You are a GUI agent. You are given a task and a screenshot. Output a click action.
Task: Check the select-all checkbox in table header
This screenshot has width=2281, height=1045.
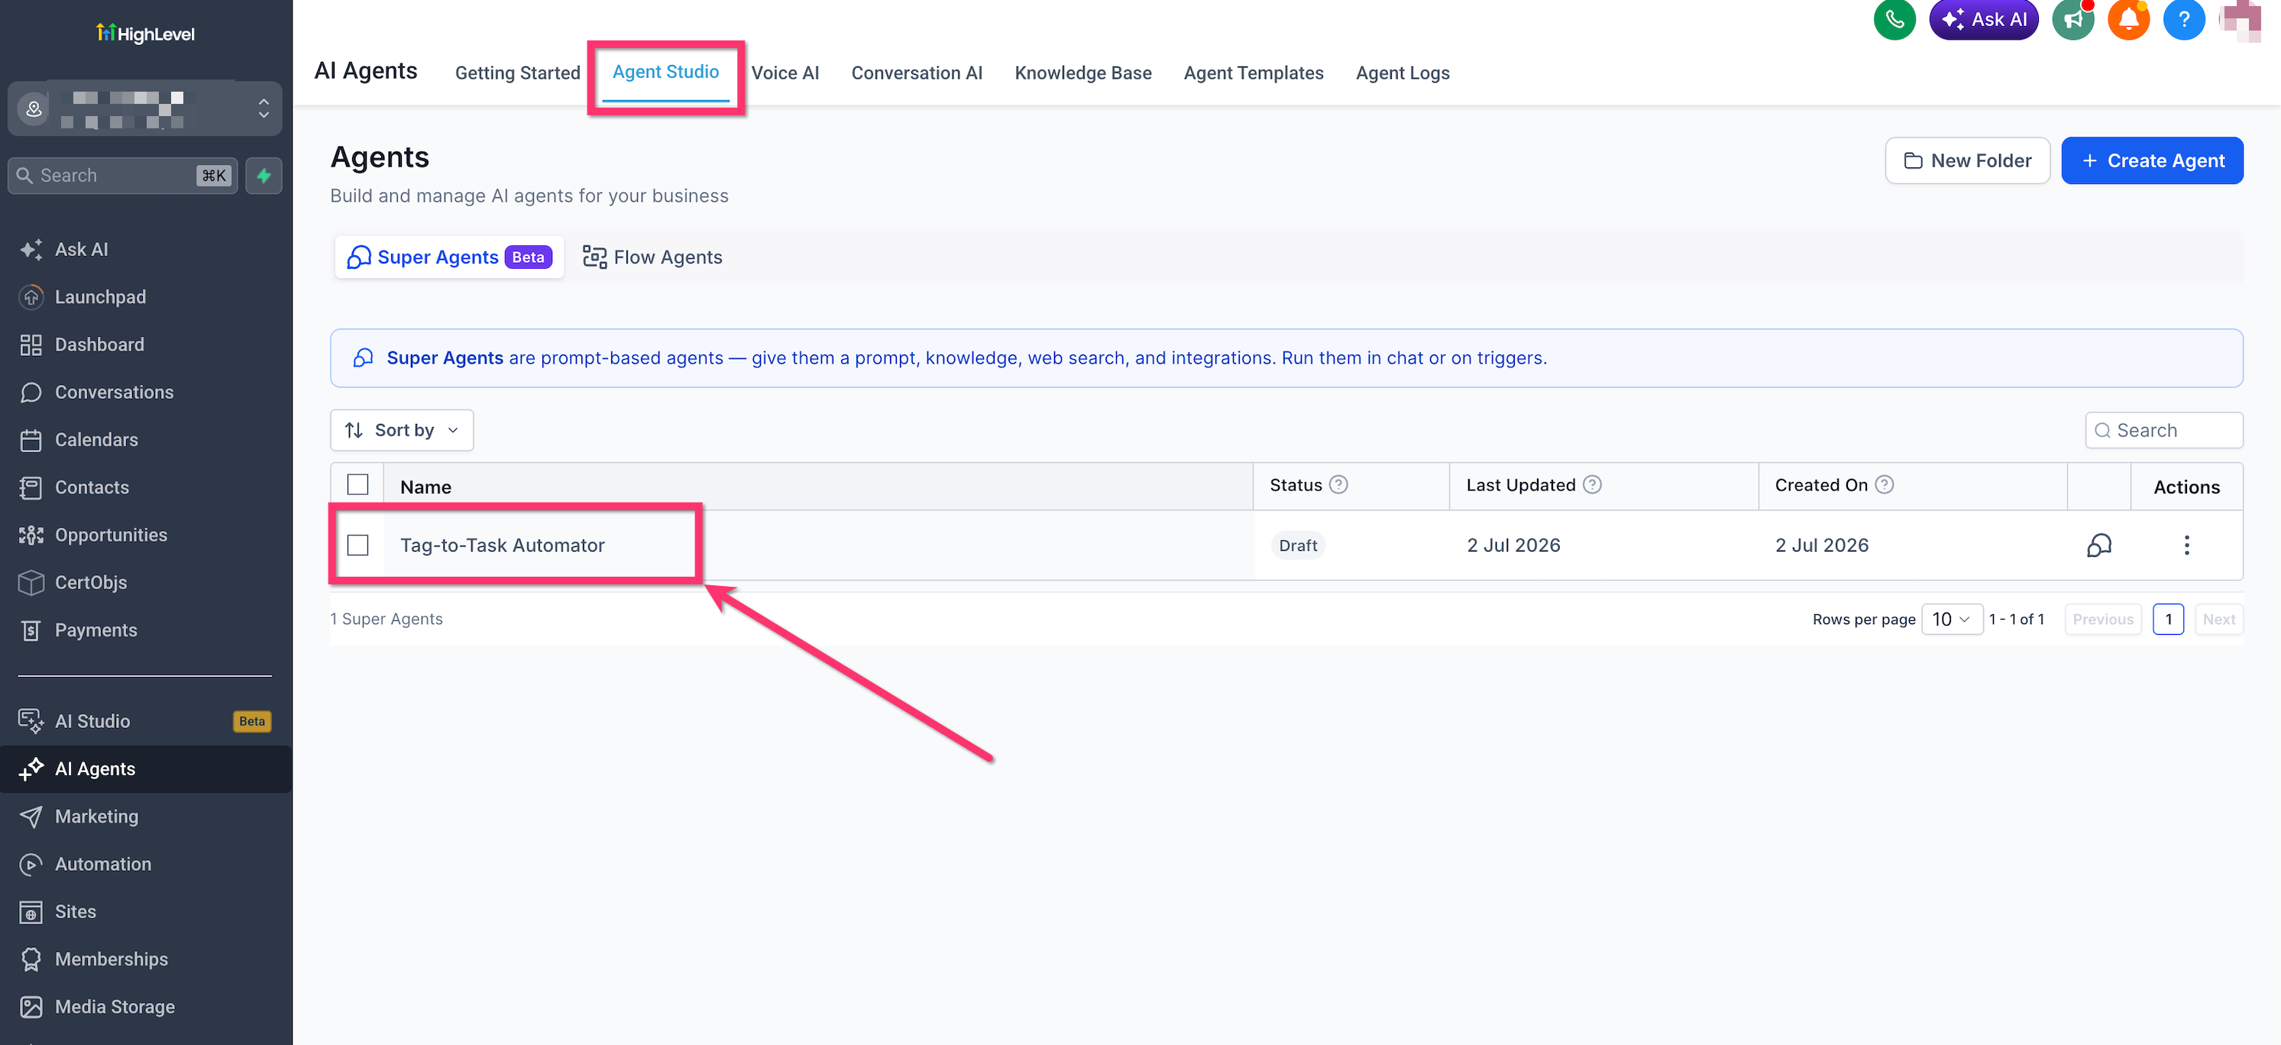coord(358,484)
